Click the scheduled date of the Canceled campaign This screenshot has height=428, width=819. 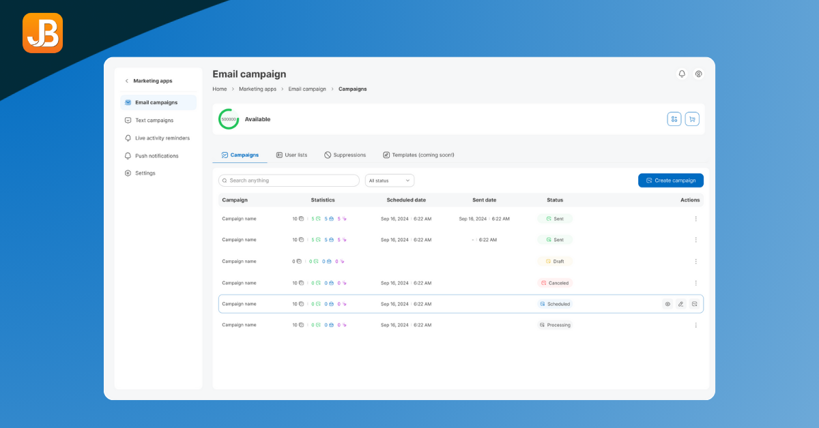point(406,283)
